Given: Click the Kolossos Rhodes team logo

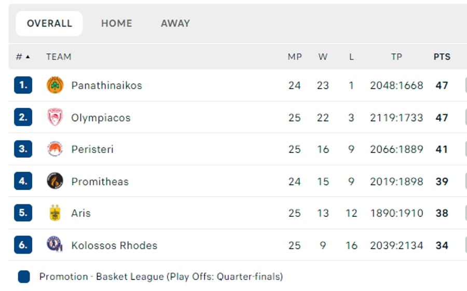Looking at the screenshot, I should [x=55, y=245].
